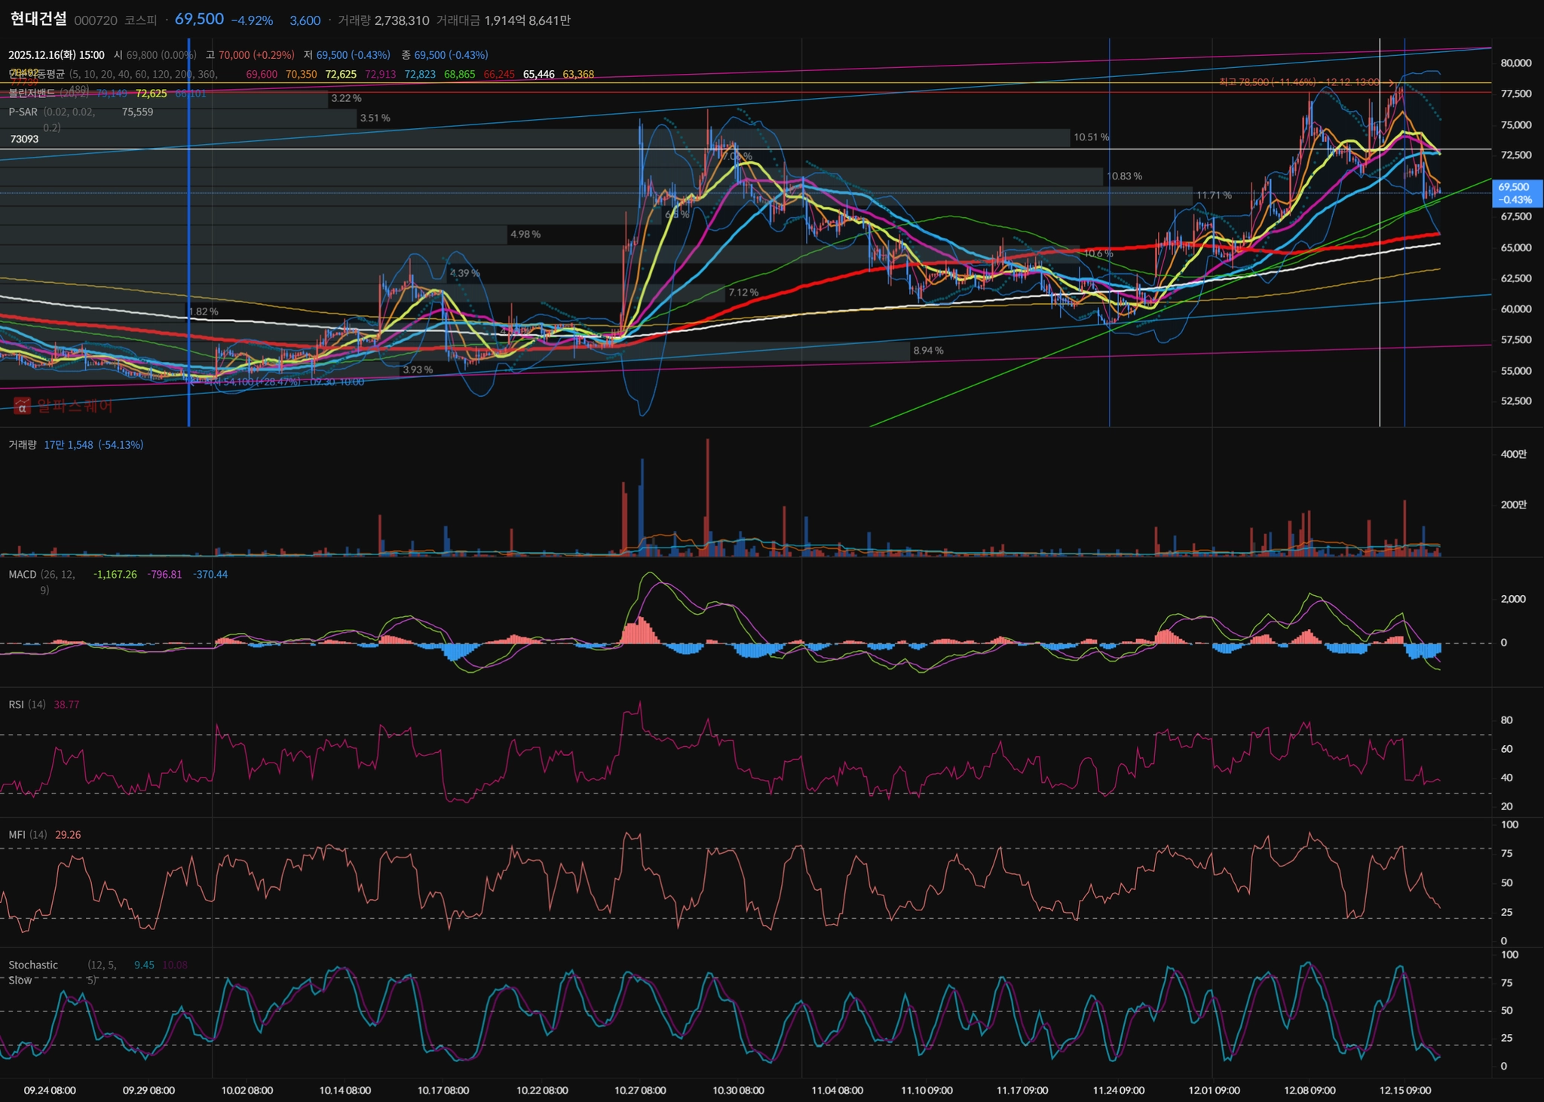Click the 현대건설 stock name title

tap(38, 19)
